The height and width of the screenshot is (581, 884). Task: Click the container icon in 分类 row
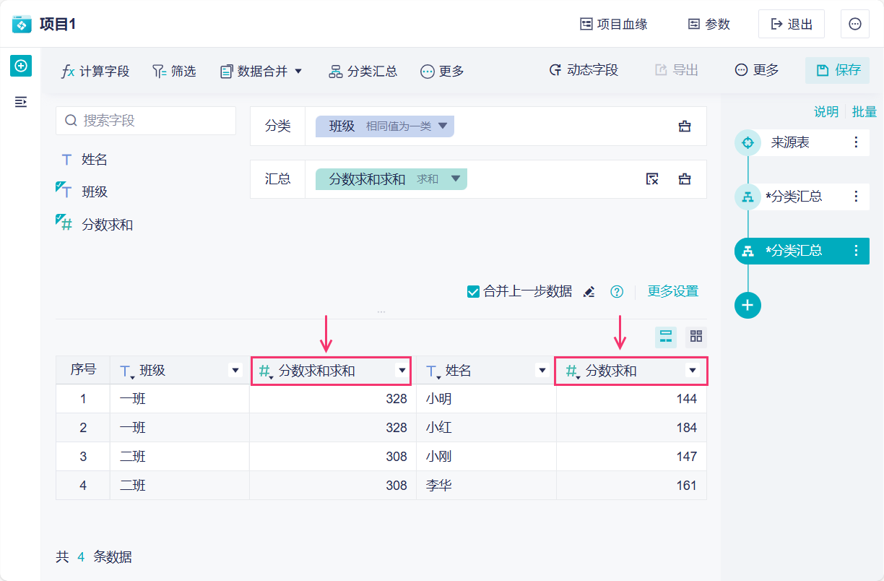(x=685, y=126)
